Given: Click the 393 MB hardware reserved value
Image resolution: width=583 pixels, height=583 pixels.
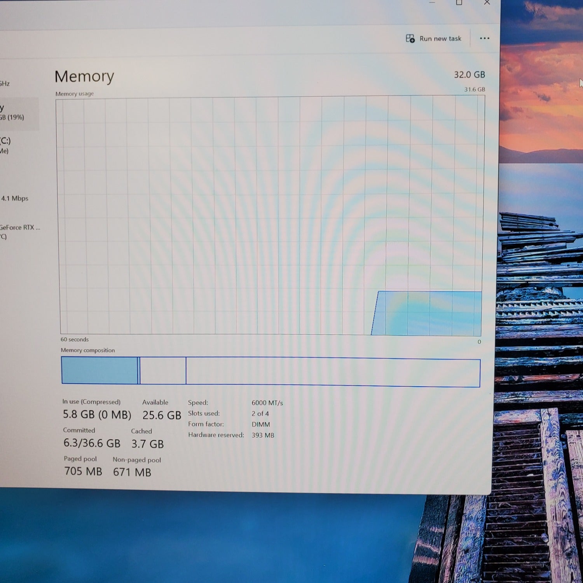Looking at the screenshot, I should [x=263, y=435].
